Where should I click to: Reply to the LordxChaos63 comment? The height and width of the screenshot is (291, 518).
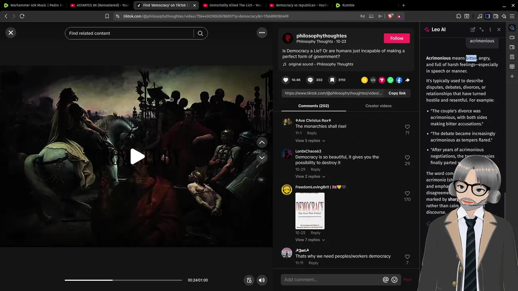tap(315, 169)
